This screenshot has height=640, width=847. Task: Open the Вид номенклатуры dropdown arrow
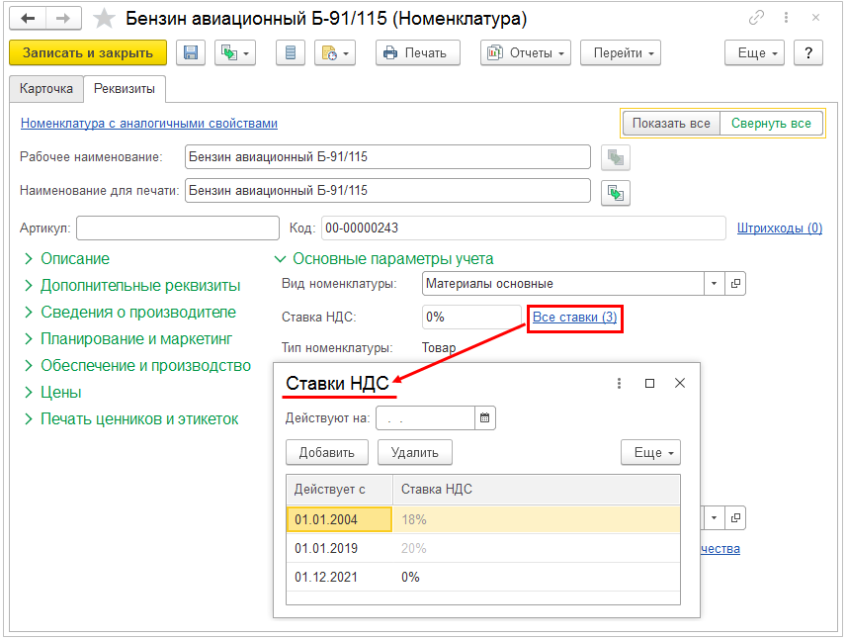click(715, 284)
